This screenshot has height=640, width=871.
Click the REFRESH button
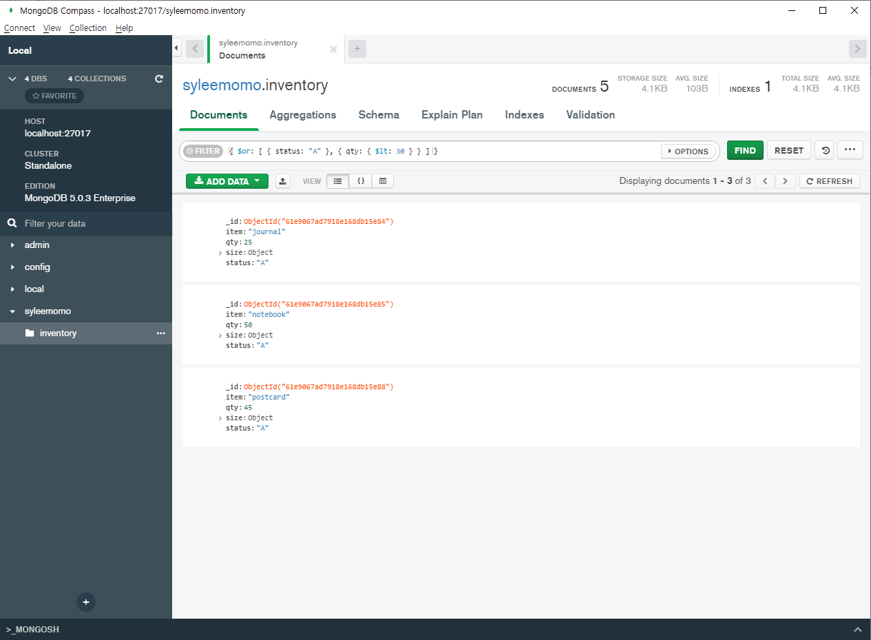pyautogui.click(x=830, y=181)
